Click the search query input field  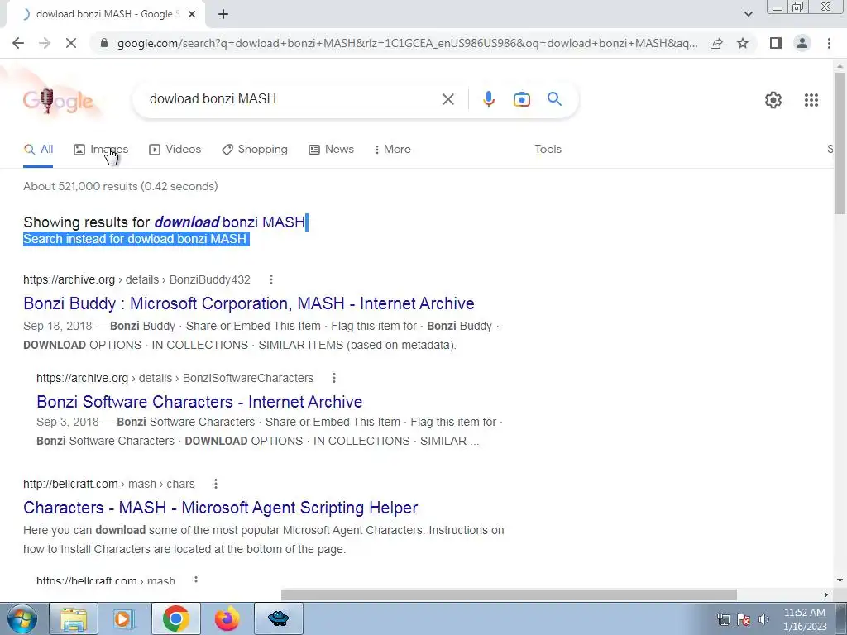click(x=292, y=99)
